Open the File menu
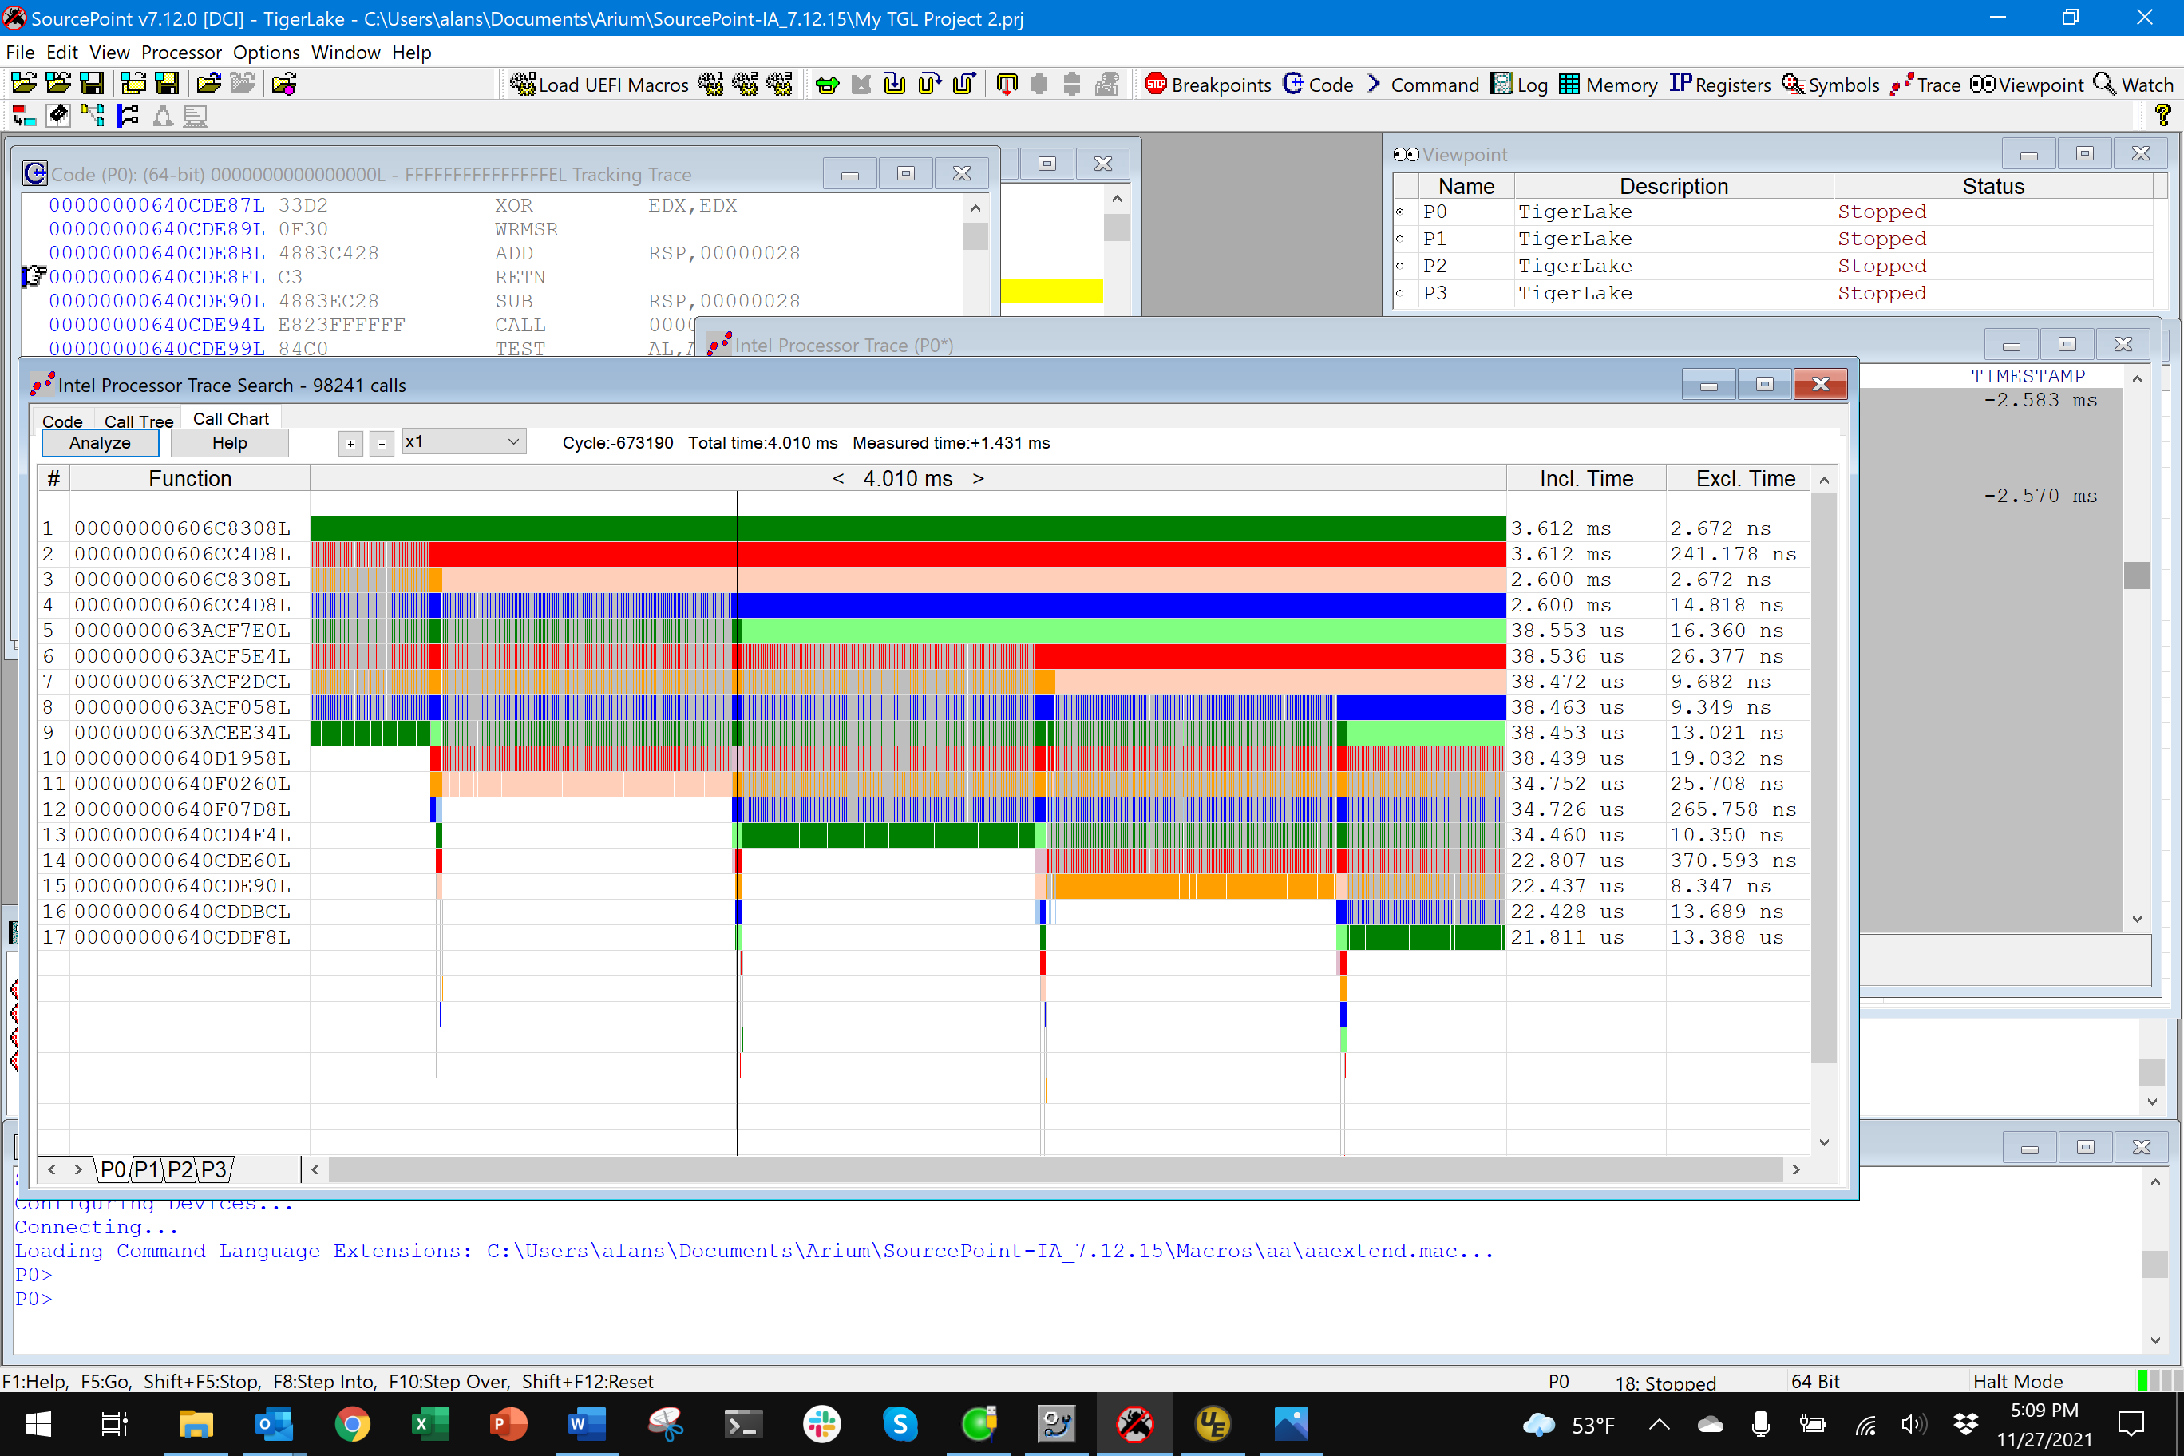Viewport: 2184px width, 1456px height. 19,52
